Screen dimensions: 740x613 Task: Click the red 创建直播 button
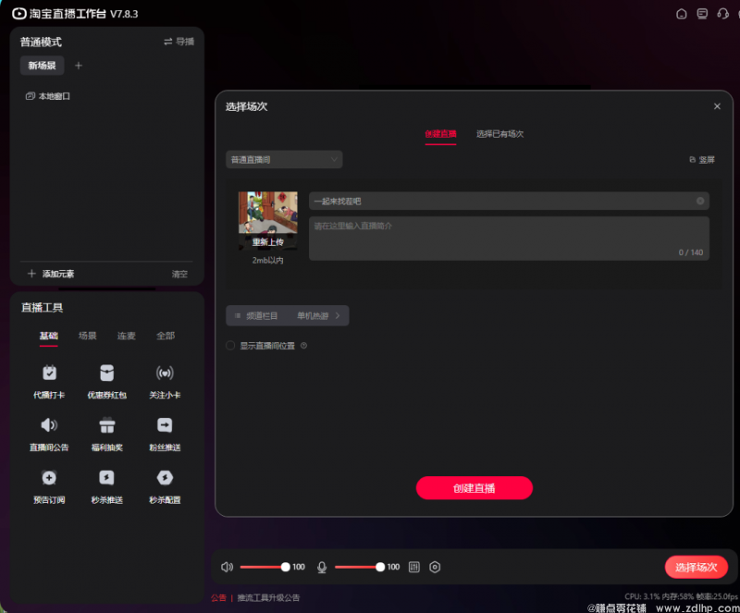click(x=474, y=488)
